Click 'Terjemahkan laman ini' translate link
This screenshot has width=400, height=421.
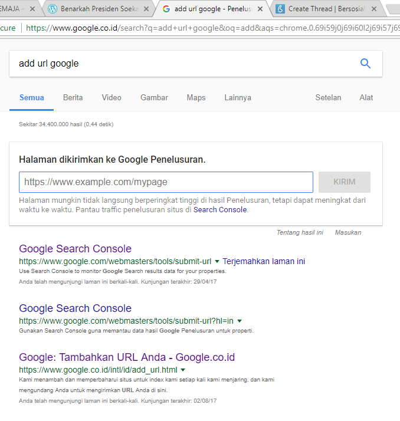tap(264, 261)
